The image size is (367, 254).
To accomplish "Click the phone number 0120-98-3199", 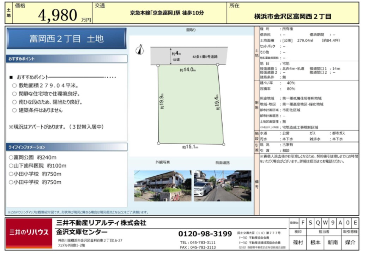I will pyautogui.click(x=205, y=234).
